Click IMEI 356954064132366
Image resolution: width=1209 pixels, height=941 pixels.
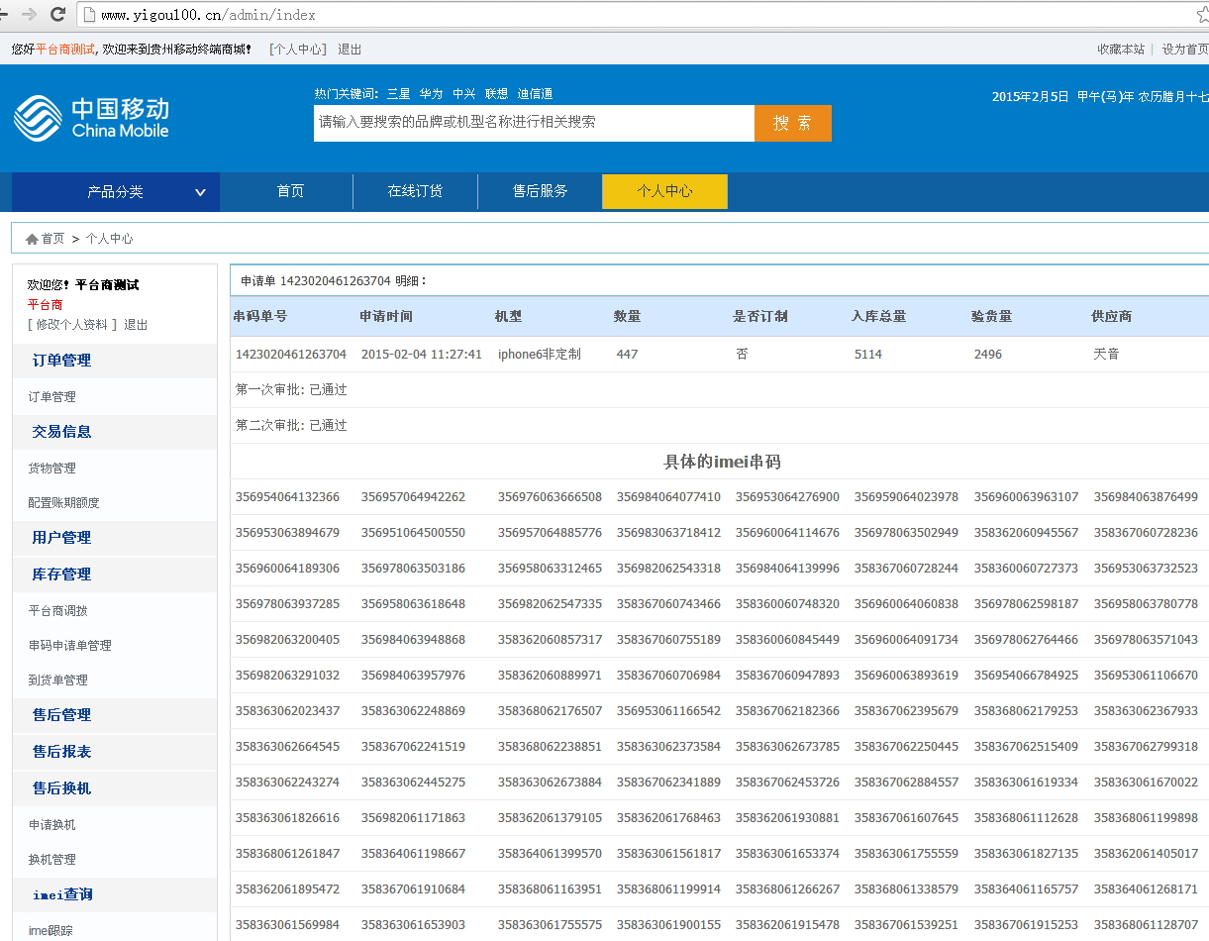point(287,497)
